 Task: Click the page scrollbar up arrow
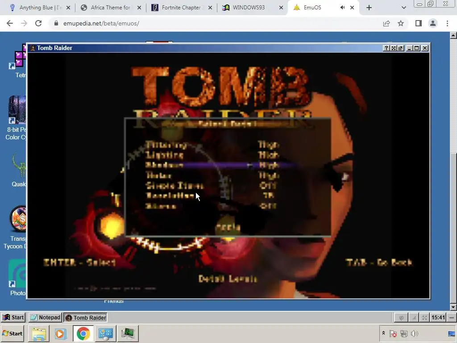point(453,36)
